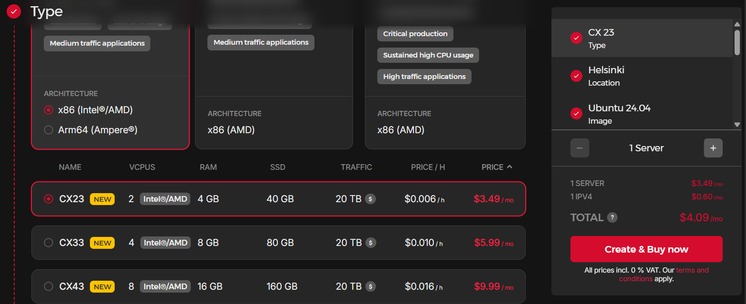The height and width of the screenshot is (304, 746).
Task: Click the summary scrollbar down arrow
Action: click(x=737, y=125)
